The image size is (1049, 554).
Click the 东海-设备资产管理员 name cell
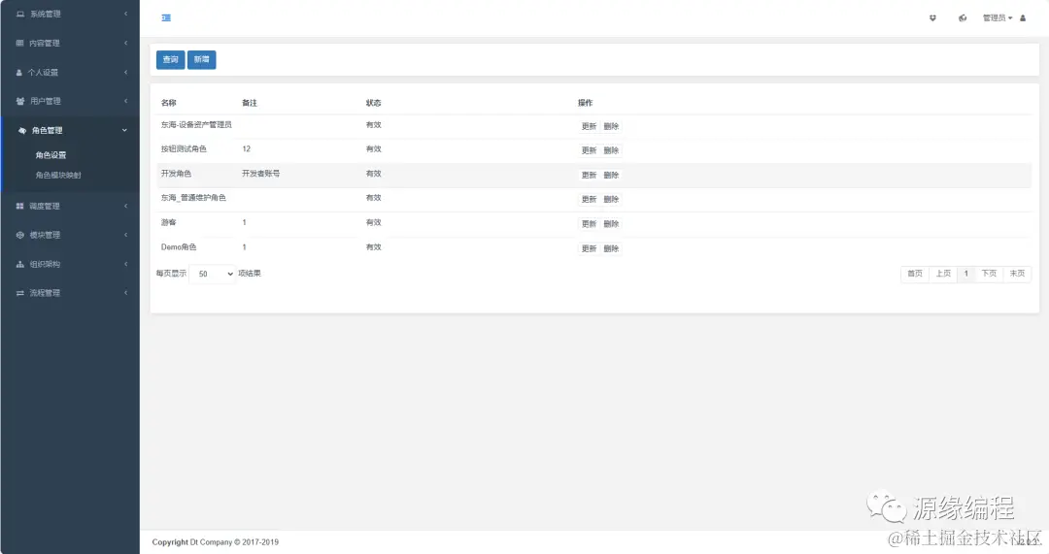coord(196,125)
